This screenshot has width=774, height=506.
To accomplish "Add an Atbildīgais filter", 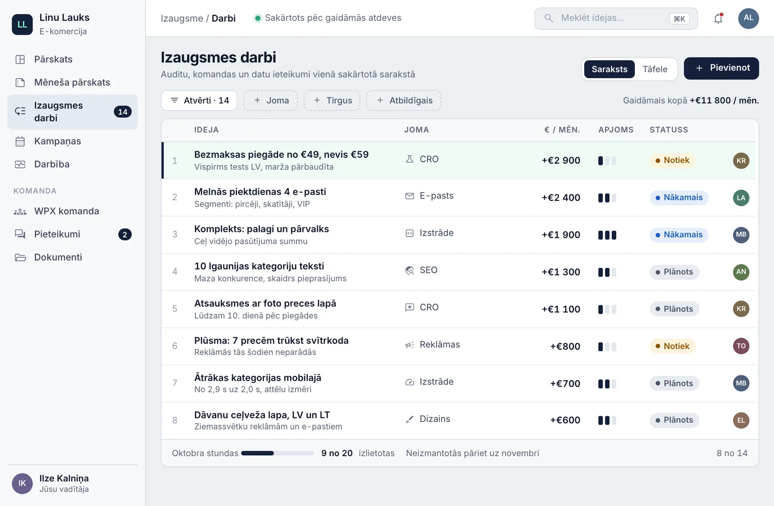I will click(x=403, y=101).
